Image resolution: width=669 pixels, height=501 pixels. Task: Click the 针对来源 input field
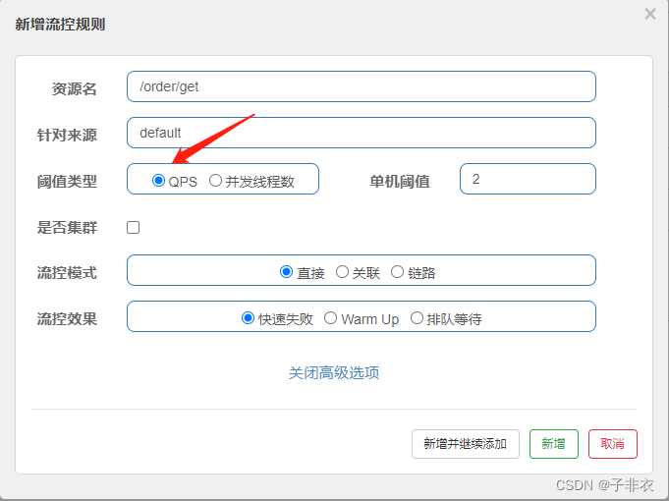361,133
